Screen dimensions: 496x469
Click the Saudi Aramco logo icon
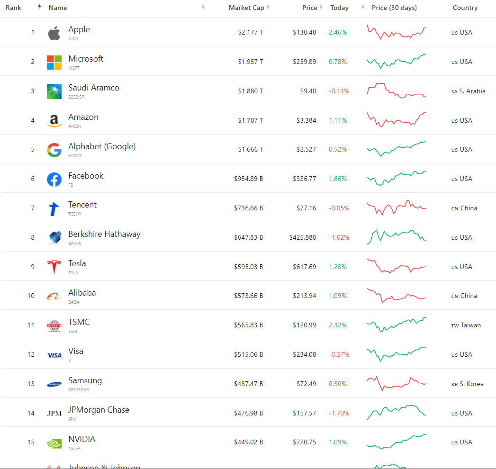[54, 92]
